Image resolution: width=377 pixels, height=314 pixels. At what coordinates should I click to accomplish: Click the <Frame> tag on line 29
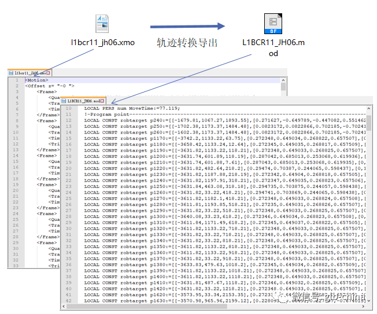(x=47, y=243)
